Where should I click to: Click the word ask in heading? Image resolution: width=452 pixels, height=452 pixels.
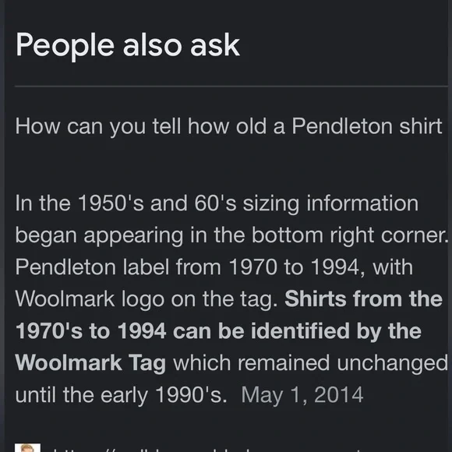(215, 45)
